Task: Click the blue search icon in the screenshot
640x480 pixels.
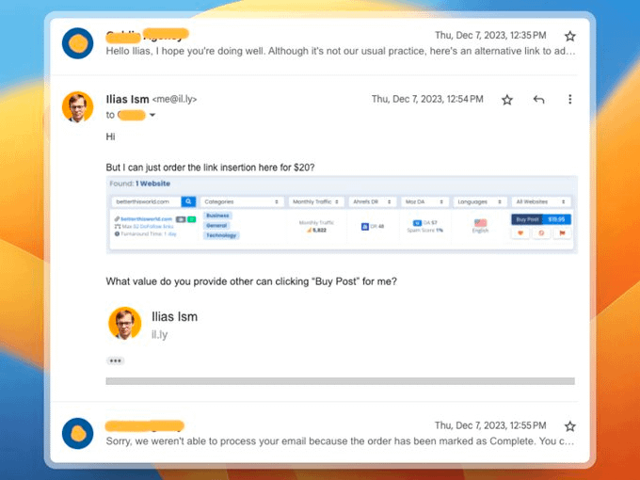Action: click(x=188, y=201)
